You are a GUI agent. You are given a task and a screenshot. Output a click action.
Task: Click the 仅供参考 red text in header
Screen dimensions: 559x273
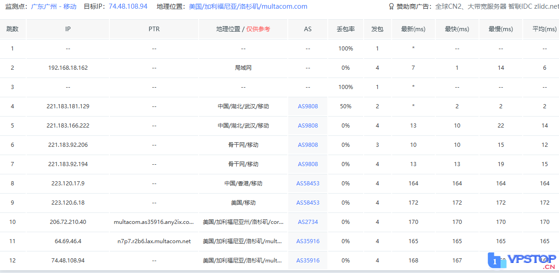coord(258,29)
